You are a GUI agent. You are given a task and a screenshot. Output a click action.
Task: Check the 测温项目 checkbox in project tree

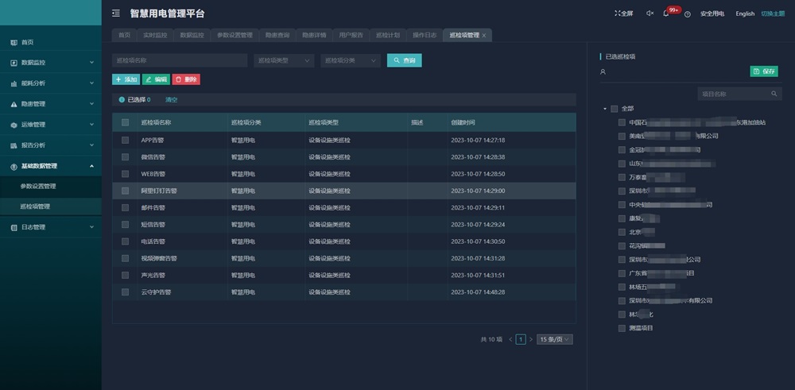tap(622, 327)
